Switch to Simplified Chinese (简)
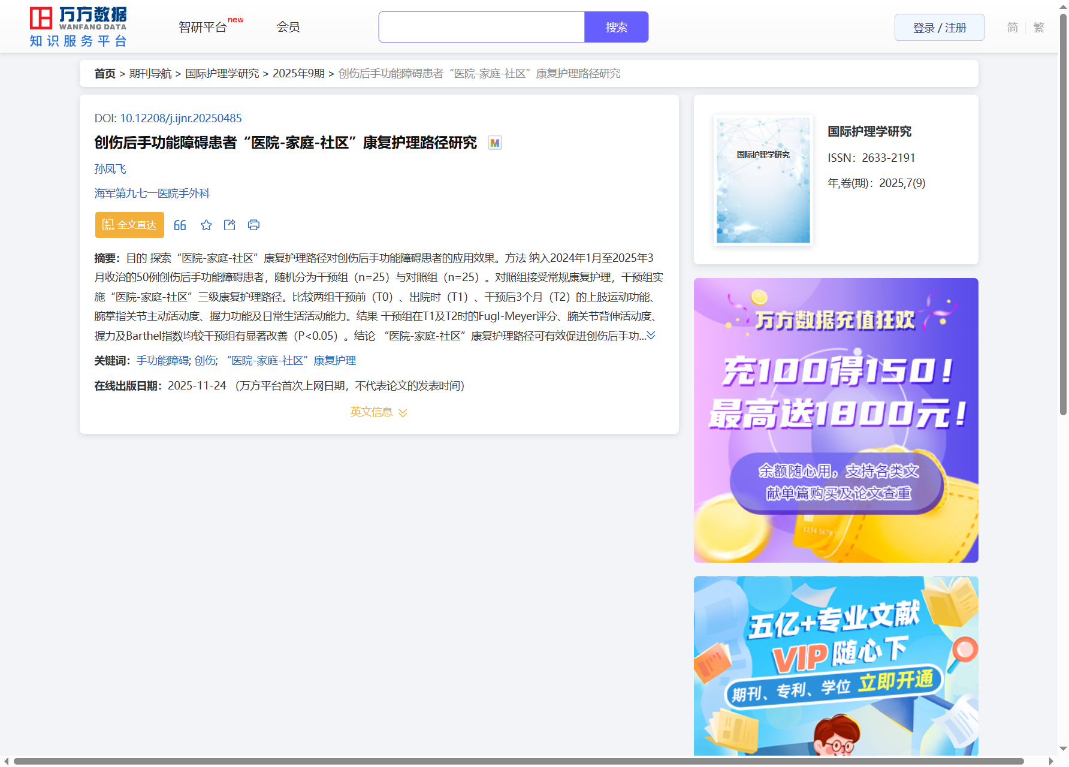1069x767 pixels. click(1012, 28)
